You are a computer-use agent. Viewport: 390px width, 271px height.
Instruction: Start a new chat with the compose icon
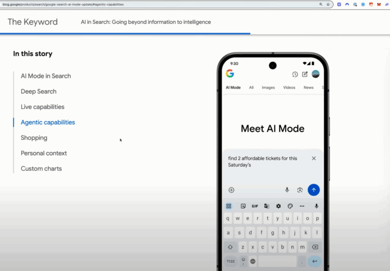305,74
